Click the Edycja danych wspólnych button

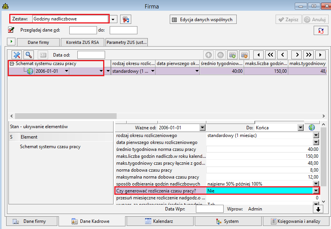click(203, 20)
